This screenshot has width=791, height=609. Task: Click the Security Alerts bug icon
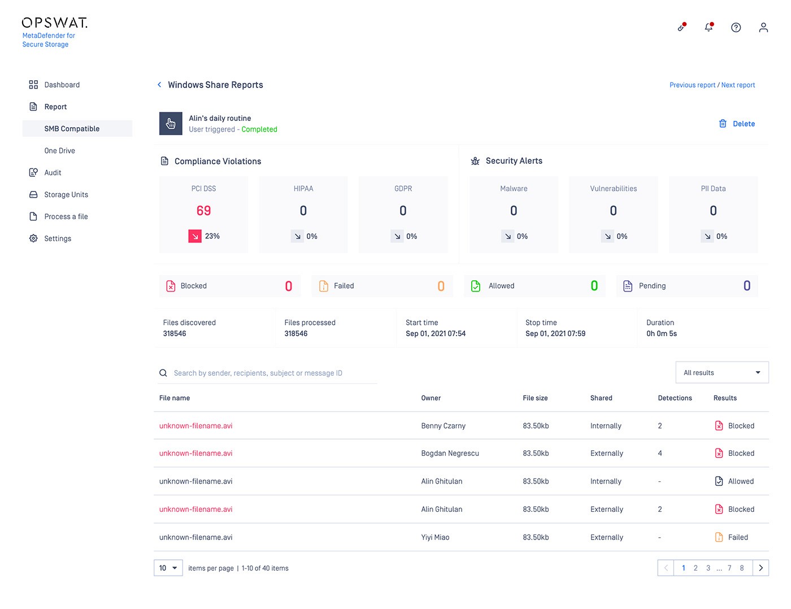pyautogui.click(x=475, y=161)
